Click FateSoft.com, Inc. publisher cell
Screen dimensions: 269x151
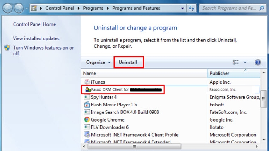pyautogui.click(x=228, y=112)
